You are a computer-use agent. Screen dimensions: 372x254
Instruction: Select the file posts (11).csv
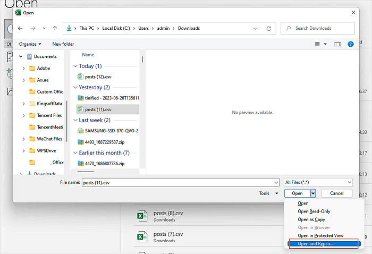point(108,109)
